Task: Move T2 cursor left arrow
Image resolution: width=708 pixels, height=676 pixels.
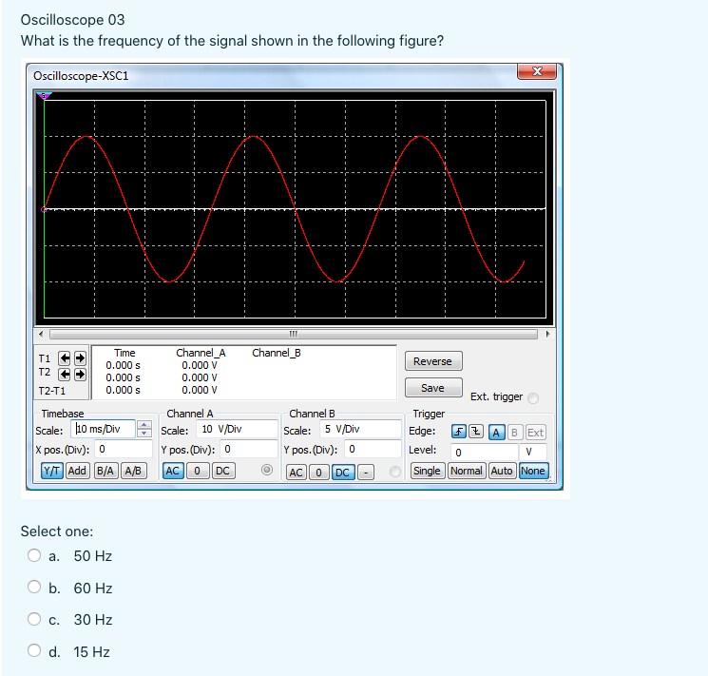Action: coord(65,375)
